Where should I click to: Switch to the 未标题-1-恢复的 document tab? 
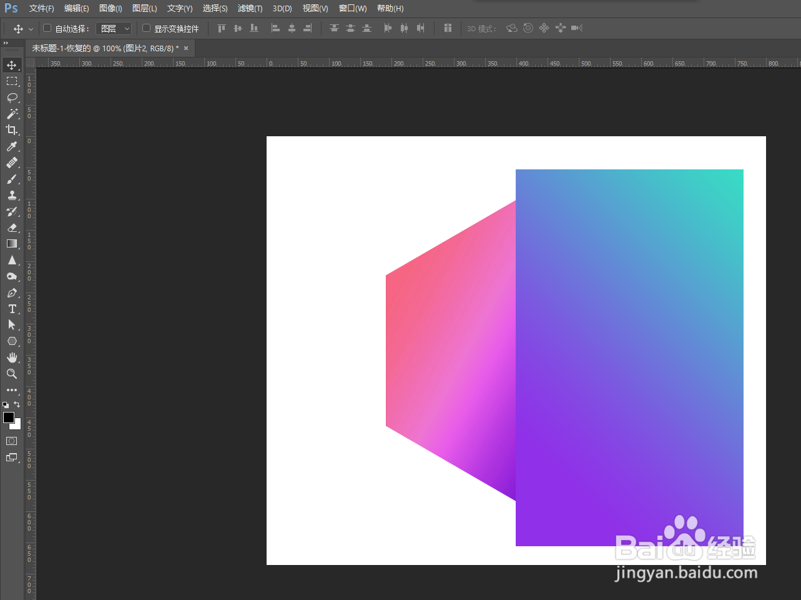pos(105,48)
